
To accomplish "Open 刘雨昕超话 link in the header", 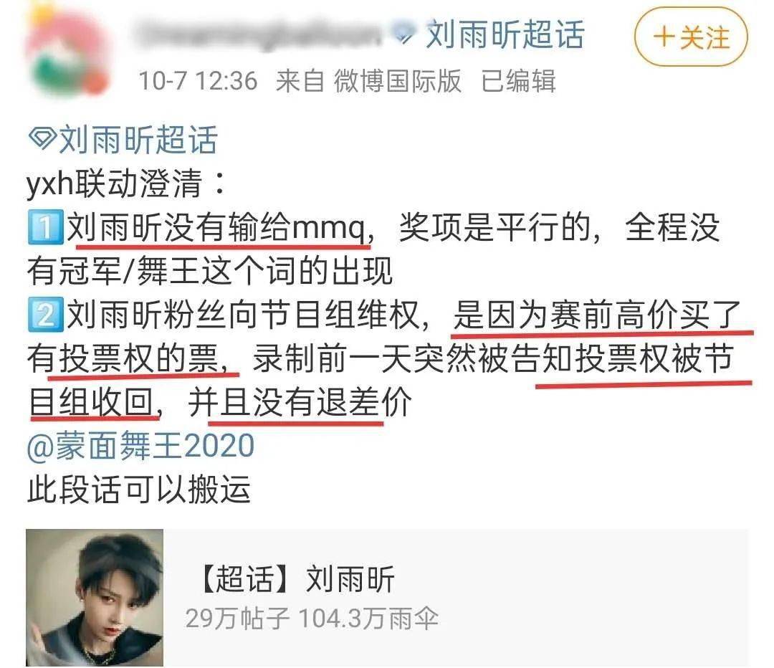I will [x=505, y=34].
